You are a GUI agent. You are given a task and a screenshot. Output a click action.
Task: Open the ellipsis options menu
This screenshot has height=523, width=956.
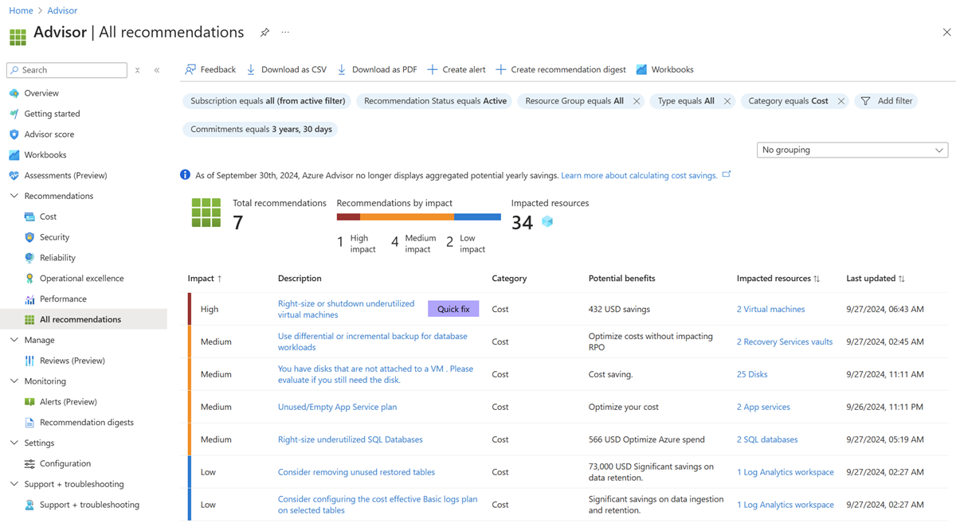tap(284, 33)
